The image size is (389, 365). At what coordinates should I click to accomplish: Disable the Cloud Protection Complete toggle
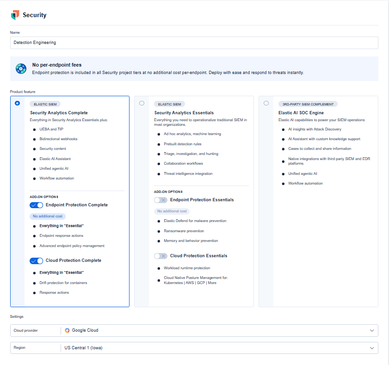[x=36, y=261]
